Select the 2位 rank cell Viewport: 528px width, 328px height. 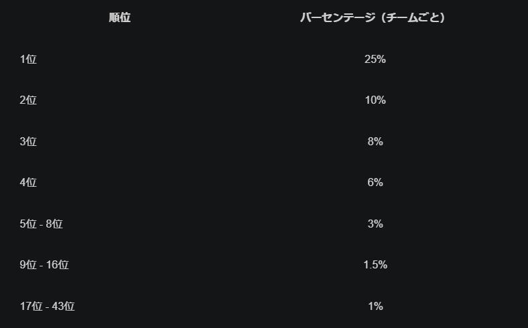pyautogui.click(x=28, y=100)
